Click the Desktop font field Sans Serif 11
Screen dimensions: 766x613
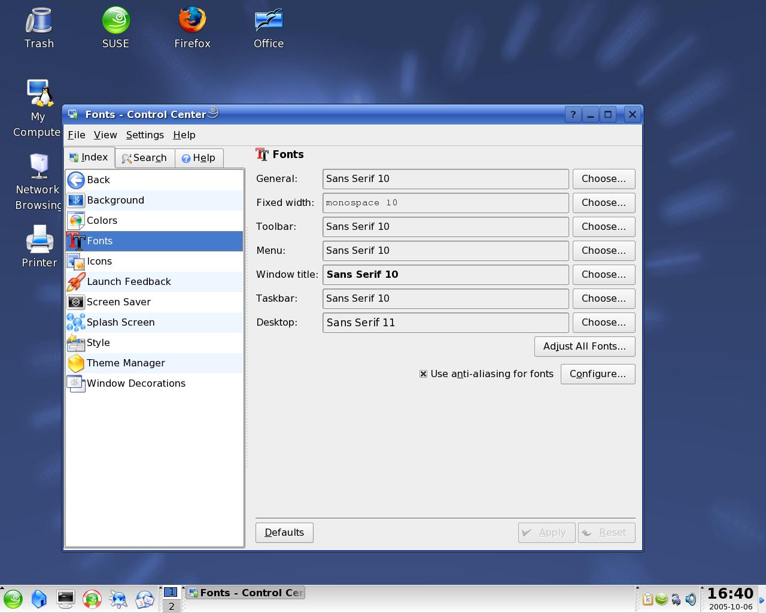pos(446,322)
